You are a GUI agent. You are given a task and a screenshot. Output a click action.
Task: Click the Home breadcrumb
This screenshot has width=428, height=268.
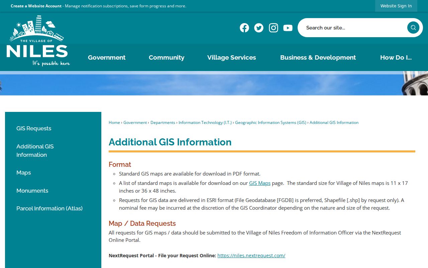114,123
